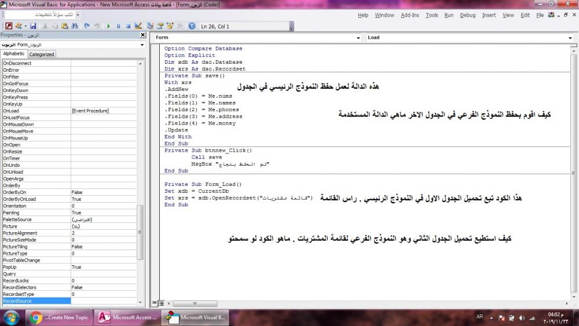Open the Tools menu
Viewport: 579px width, 326px height.
point(432,15)
